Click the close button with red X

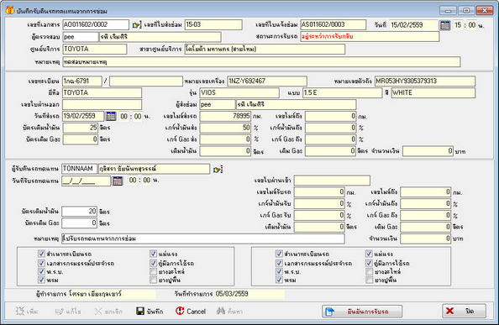click(464, 311)
